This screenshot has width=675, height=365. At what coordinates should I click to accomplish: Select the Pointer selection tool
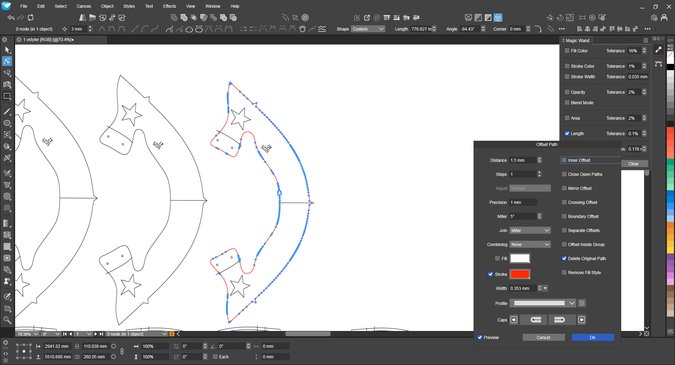pyautogui.click(x=7, y=50)
